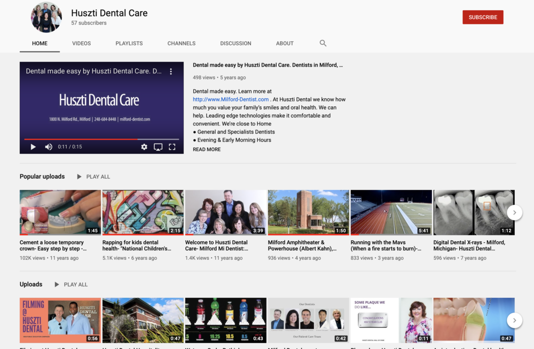Open Filming @ Huszti Dental upload thumbnail
Image resolution: width=534 pixels, height=349 pixels.
pos(60,320)
